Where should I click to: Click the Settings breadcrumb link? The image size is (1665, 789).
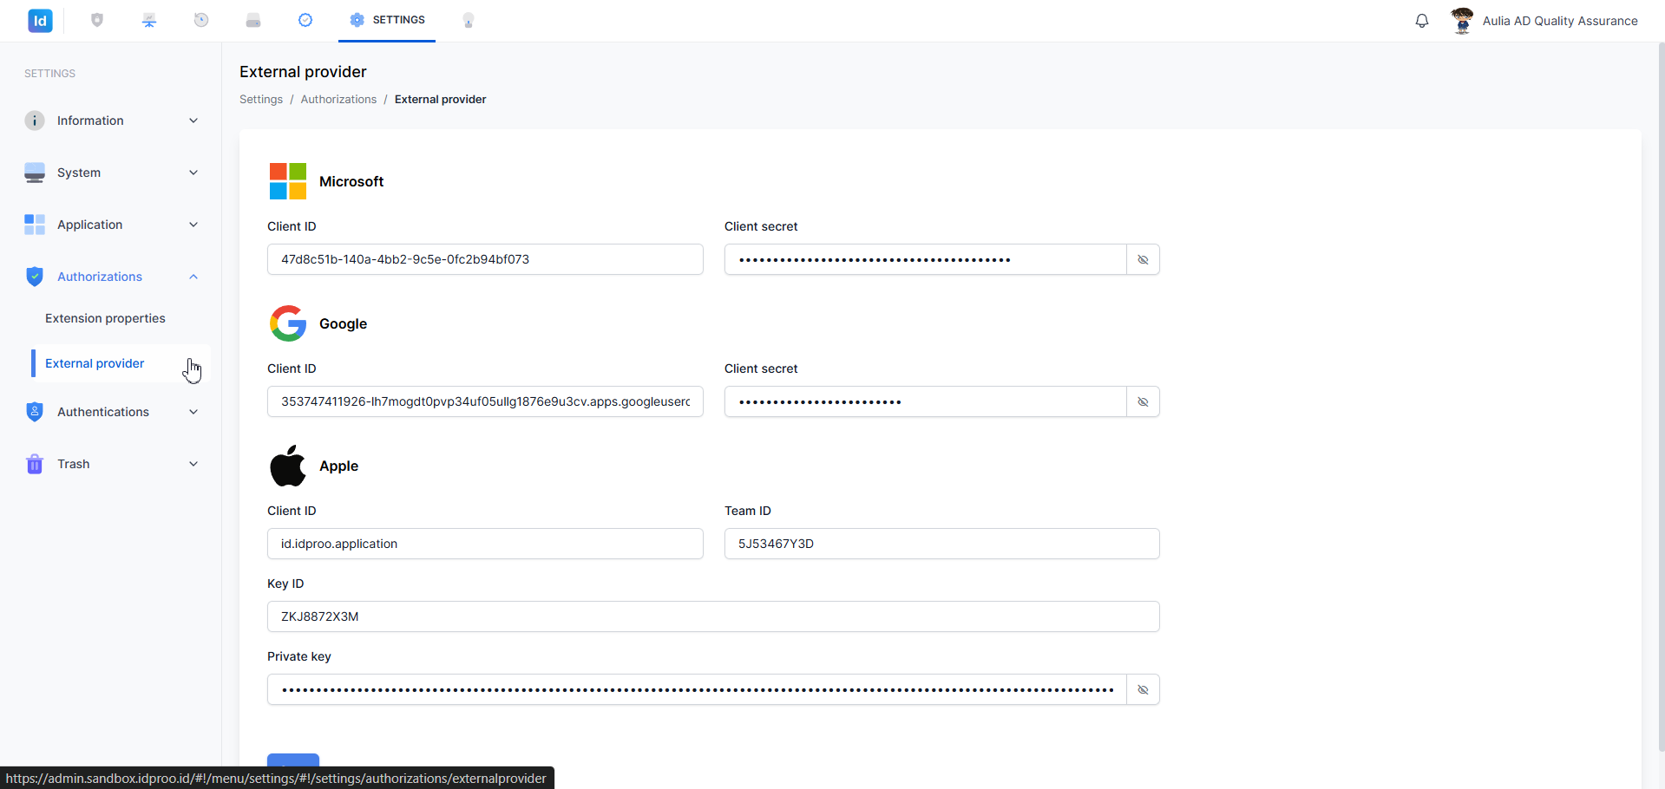click(x=261, y=100)
